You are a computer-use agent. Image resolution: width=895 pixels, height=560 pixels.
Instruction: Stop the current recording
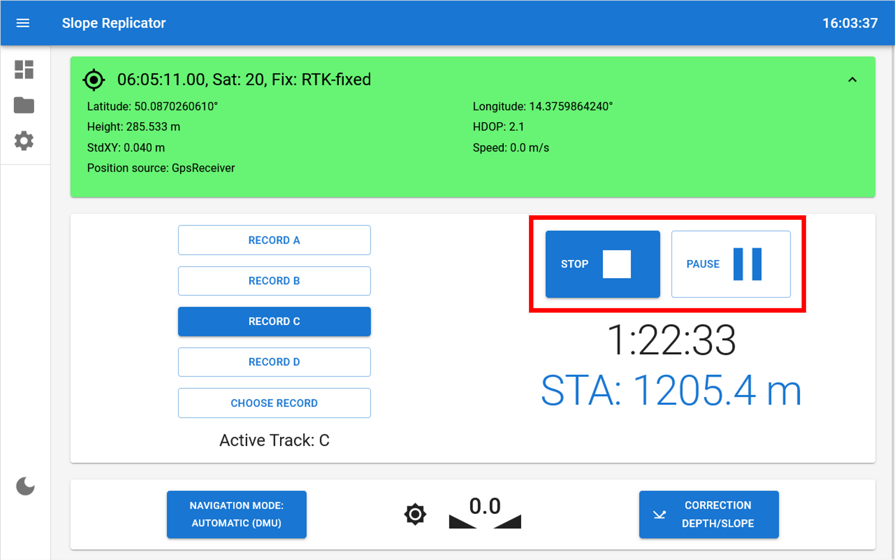tap(602, 264)
